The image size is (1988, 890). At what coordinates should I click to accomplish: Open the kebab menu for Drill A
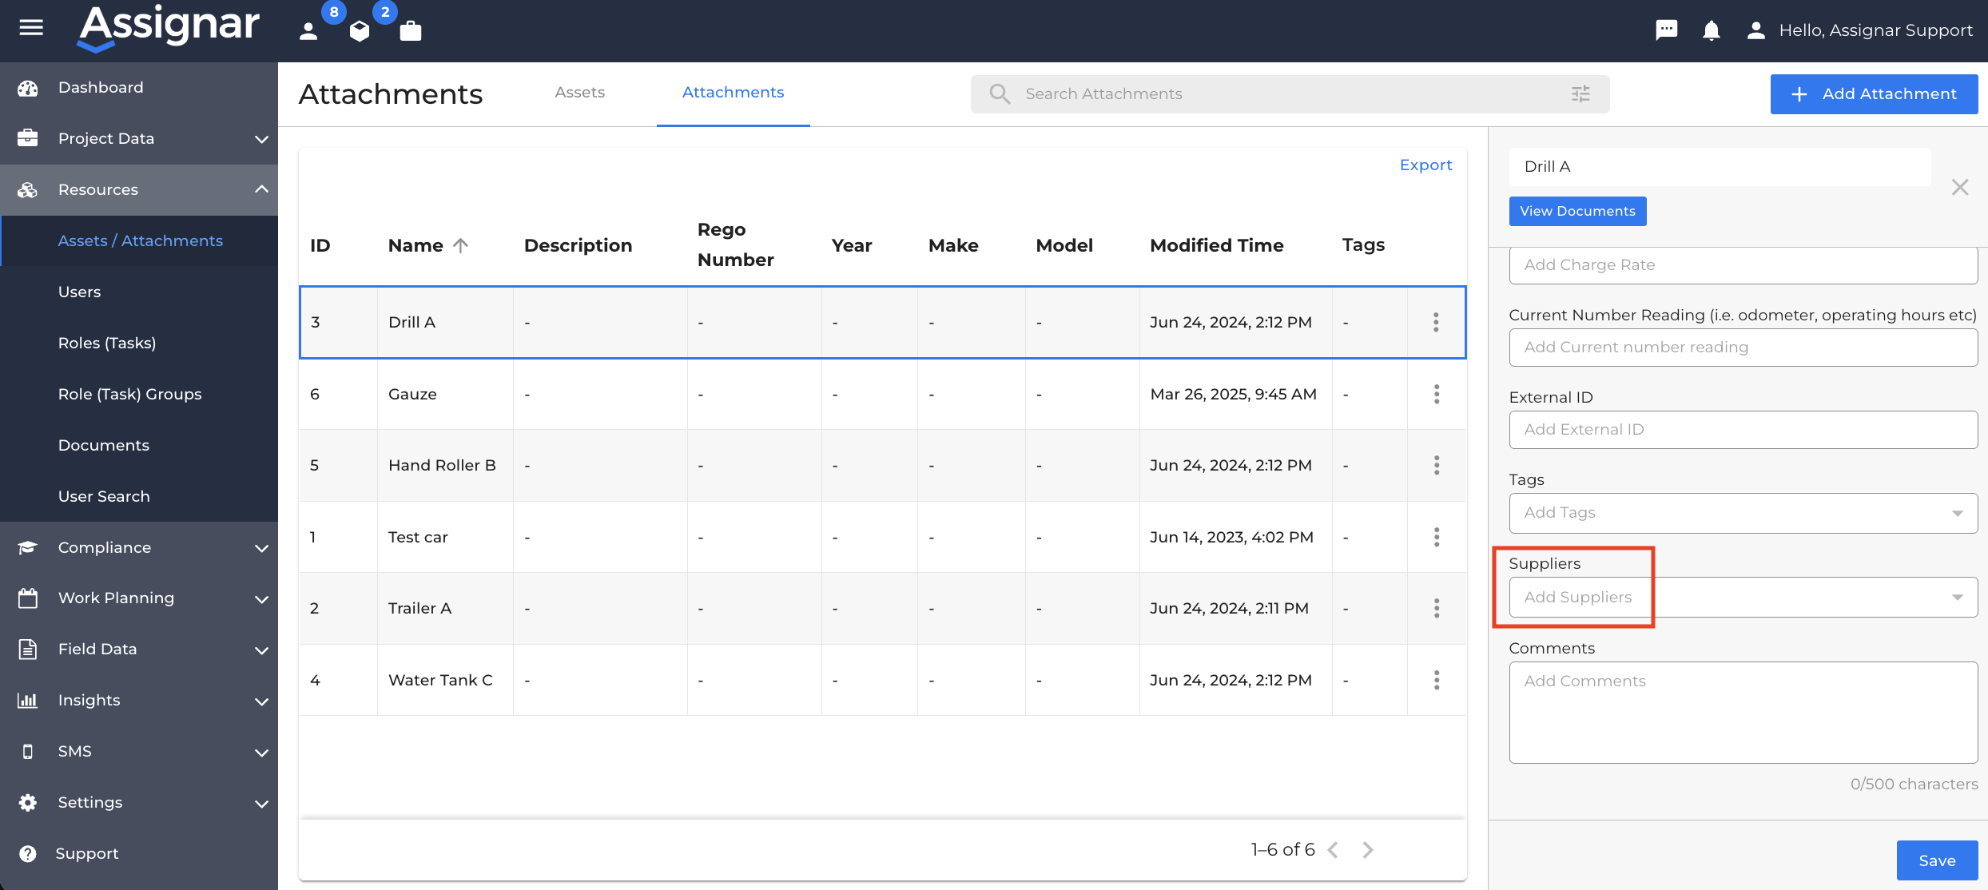[1436, 322]
